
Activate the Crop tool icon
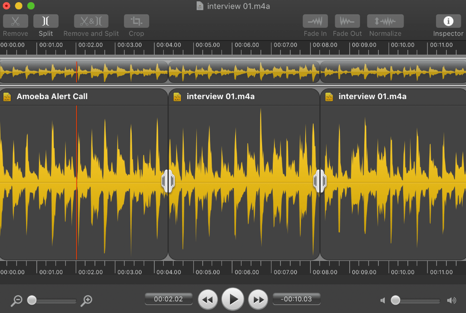click(x=136, y=21)
